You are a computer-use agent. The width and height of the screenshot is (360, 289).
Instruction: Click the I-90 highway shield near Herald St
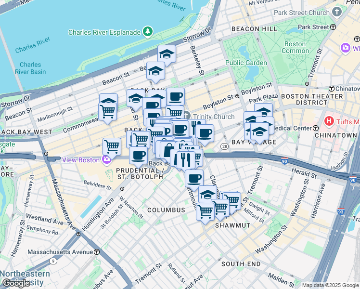pyautogui.click(x=284, y=161)
